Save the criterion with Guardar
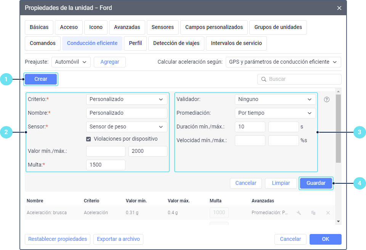Viewport: 366px width, 250px height. click(x=316, y=183)
